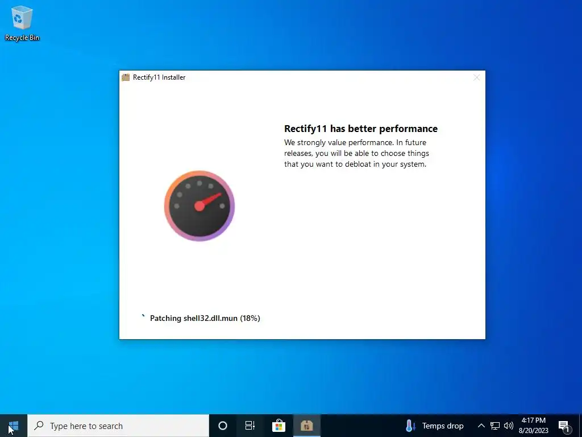Click the Rectify11 Installer title bar icon
Screen dimensions: 582x437
[126, 77]
